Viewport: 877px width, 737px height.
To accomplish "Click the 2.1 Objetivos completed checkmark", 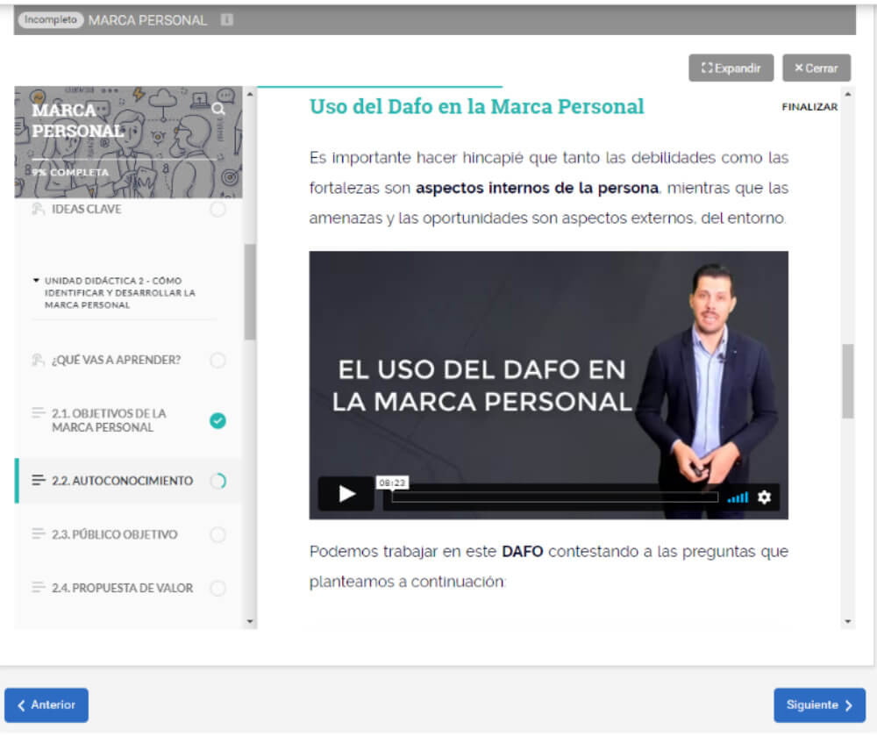I will (x=217, y=420).
